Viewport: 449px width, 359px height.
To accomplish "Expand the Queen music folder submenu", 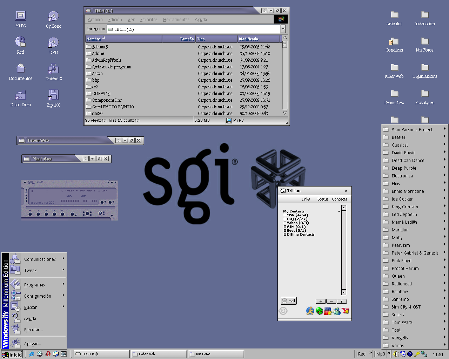I will pos(415,276).
